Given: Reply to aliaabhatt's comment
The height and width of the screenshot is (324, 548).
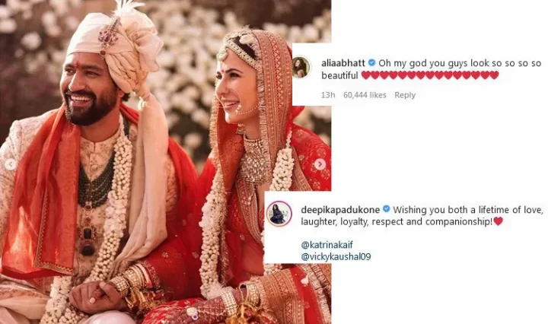Looking at the screenshot, I should pyautogui.click(x=405, y=95).
